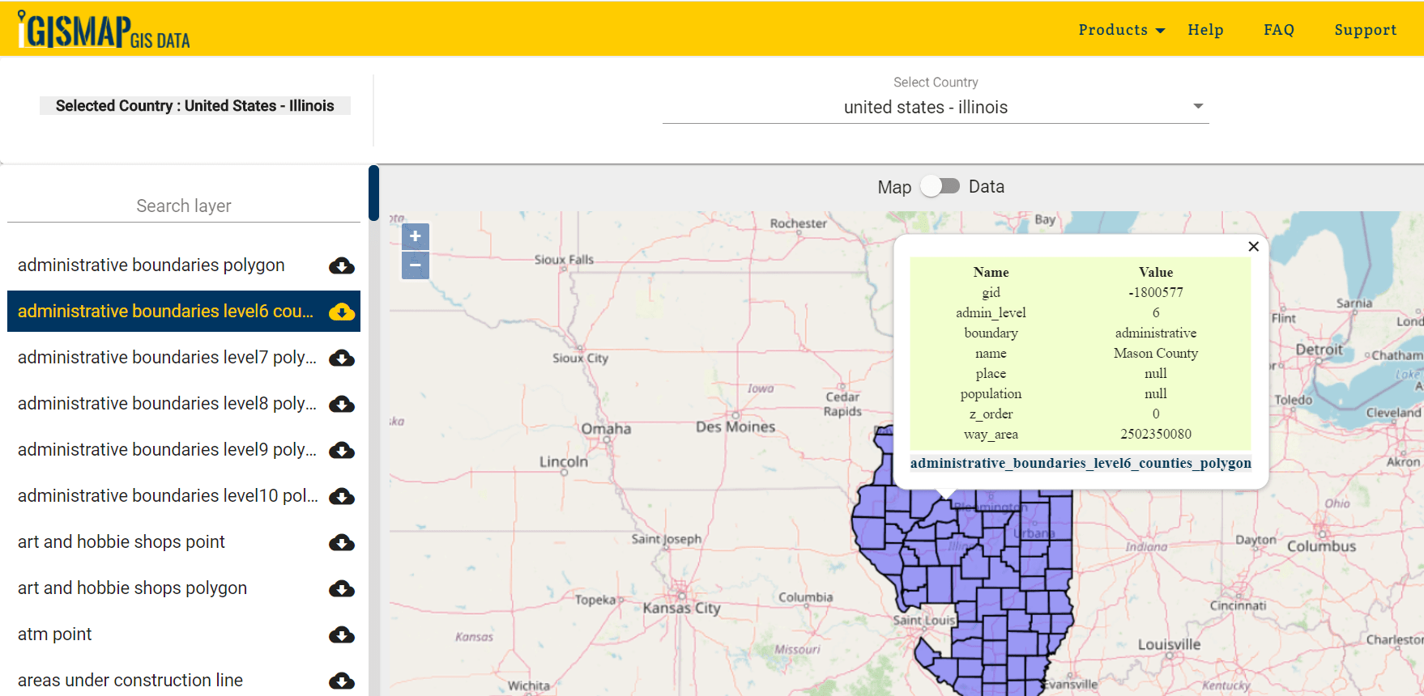The height and width of the screenshot is (696, 1424).
Task: Toggle between Map and Data view
Action: click(x=940, y=186)
